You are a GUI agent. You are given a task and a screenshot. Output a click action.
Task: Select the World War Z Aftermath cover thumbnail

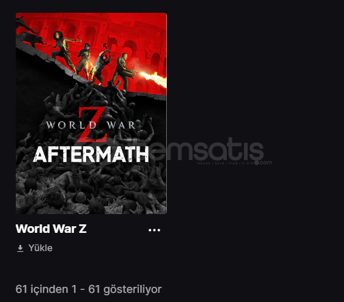91,113
